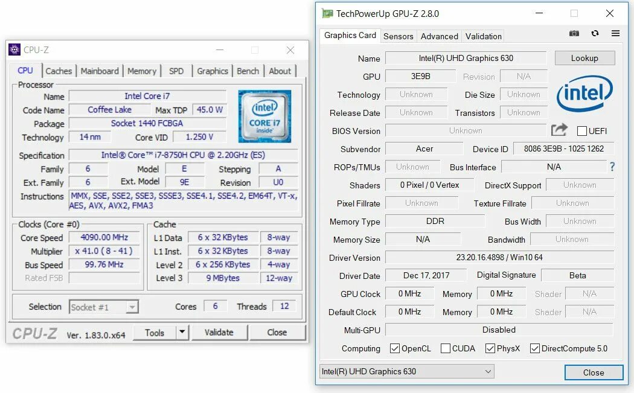Click the Close button in GPU-Z

coord(594,372)
